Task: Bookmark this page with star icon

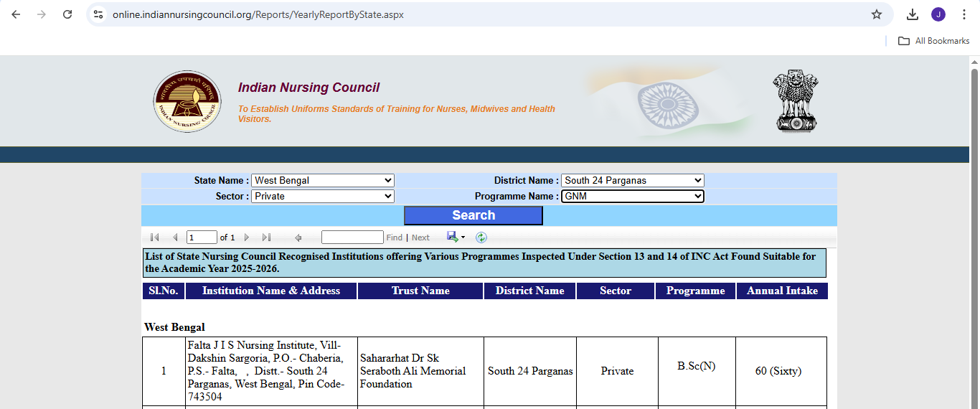Action: [876, 14]
